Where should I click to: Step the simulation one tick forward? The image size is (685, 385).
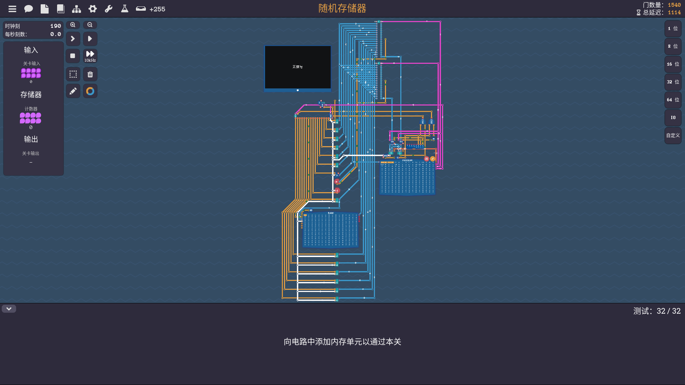(x=73, y=38)
